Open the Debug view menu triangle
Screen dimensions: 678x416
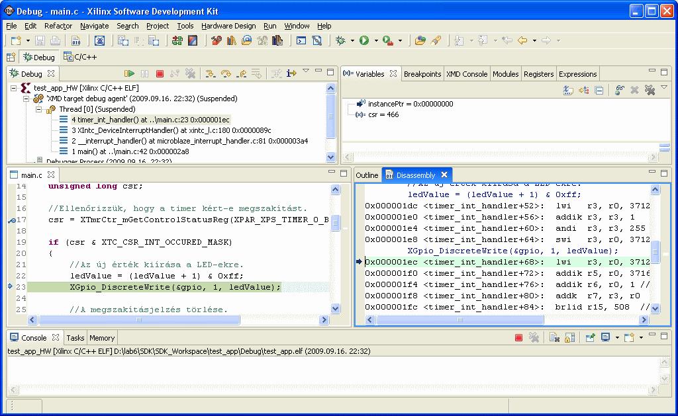(306, 70)
